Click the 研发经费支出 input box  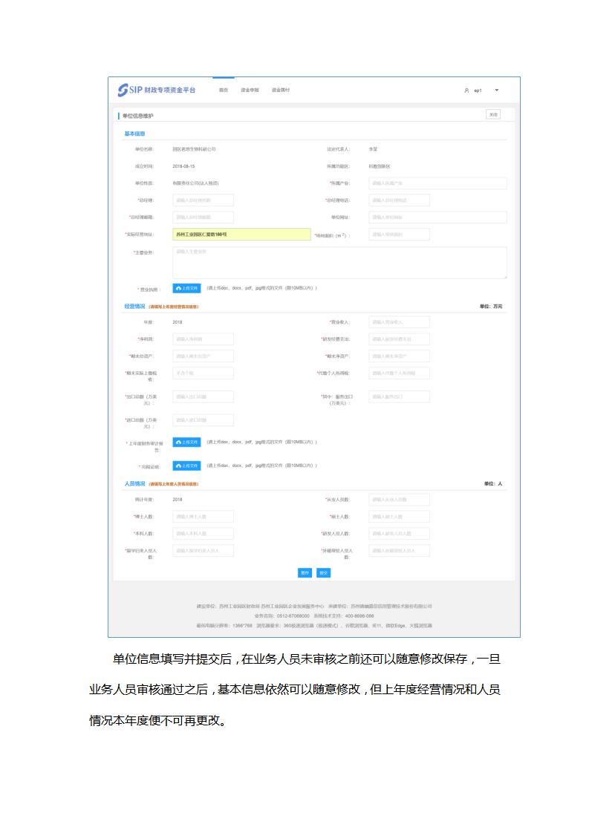(x=399, y=339)
